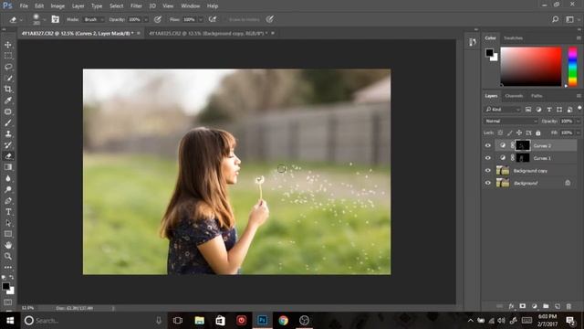Toggle lock transparent pixels
Viewport: 584px width, 329px height.
[500, 133]
